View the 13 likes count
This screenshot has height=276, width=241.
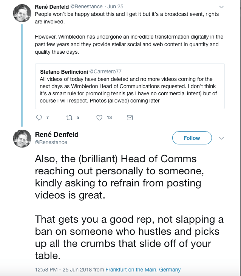109,118
